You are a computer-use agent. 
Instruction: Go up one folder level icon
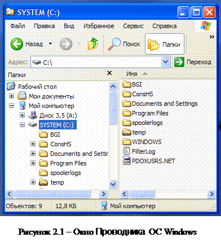coord(93,44)
